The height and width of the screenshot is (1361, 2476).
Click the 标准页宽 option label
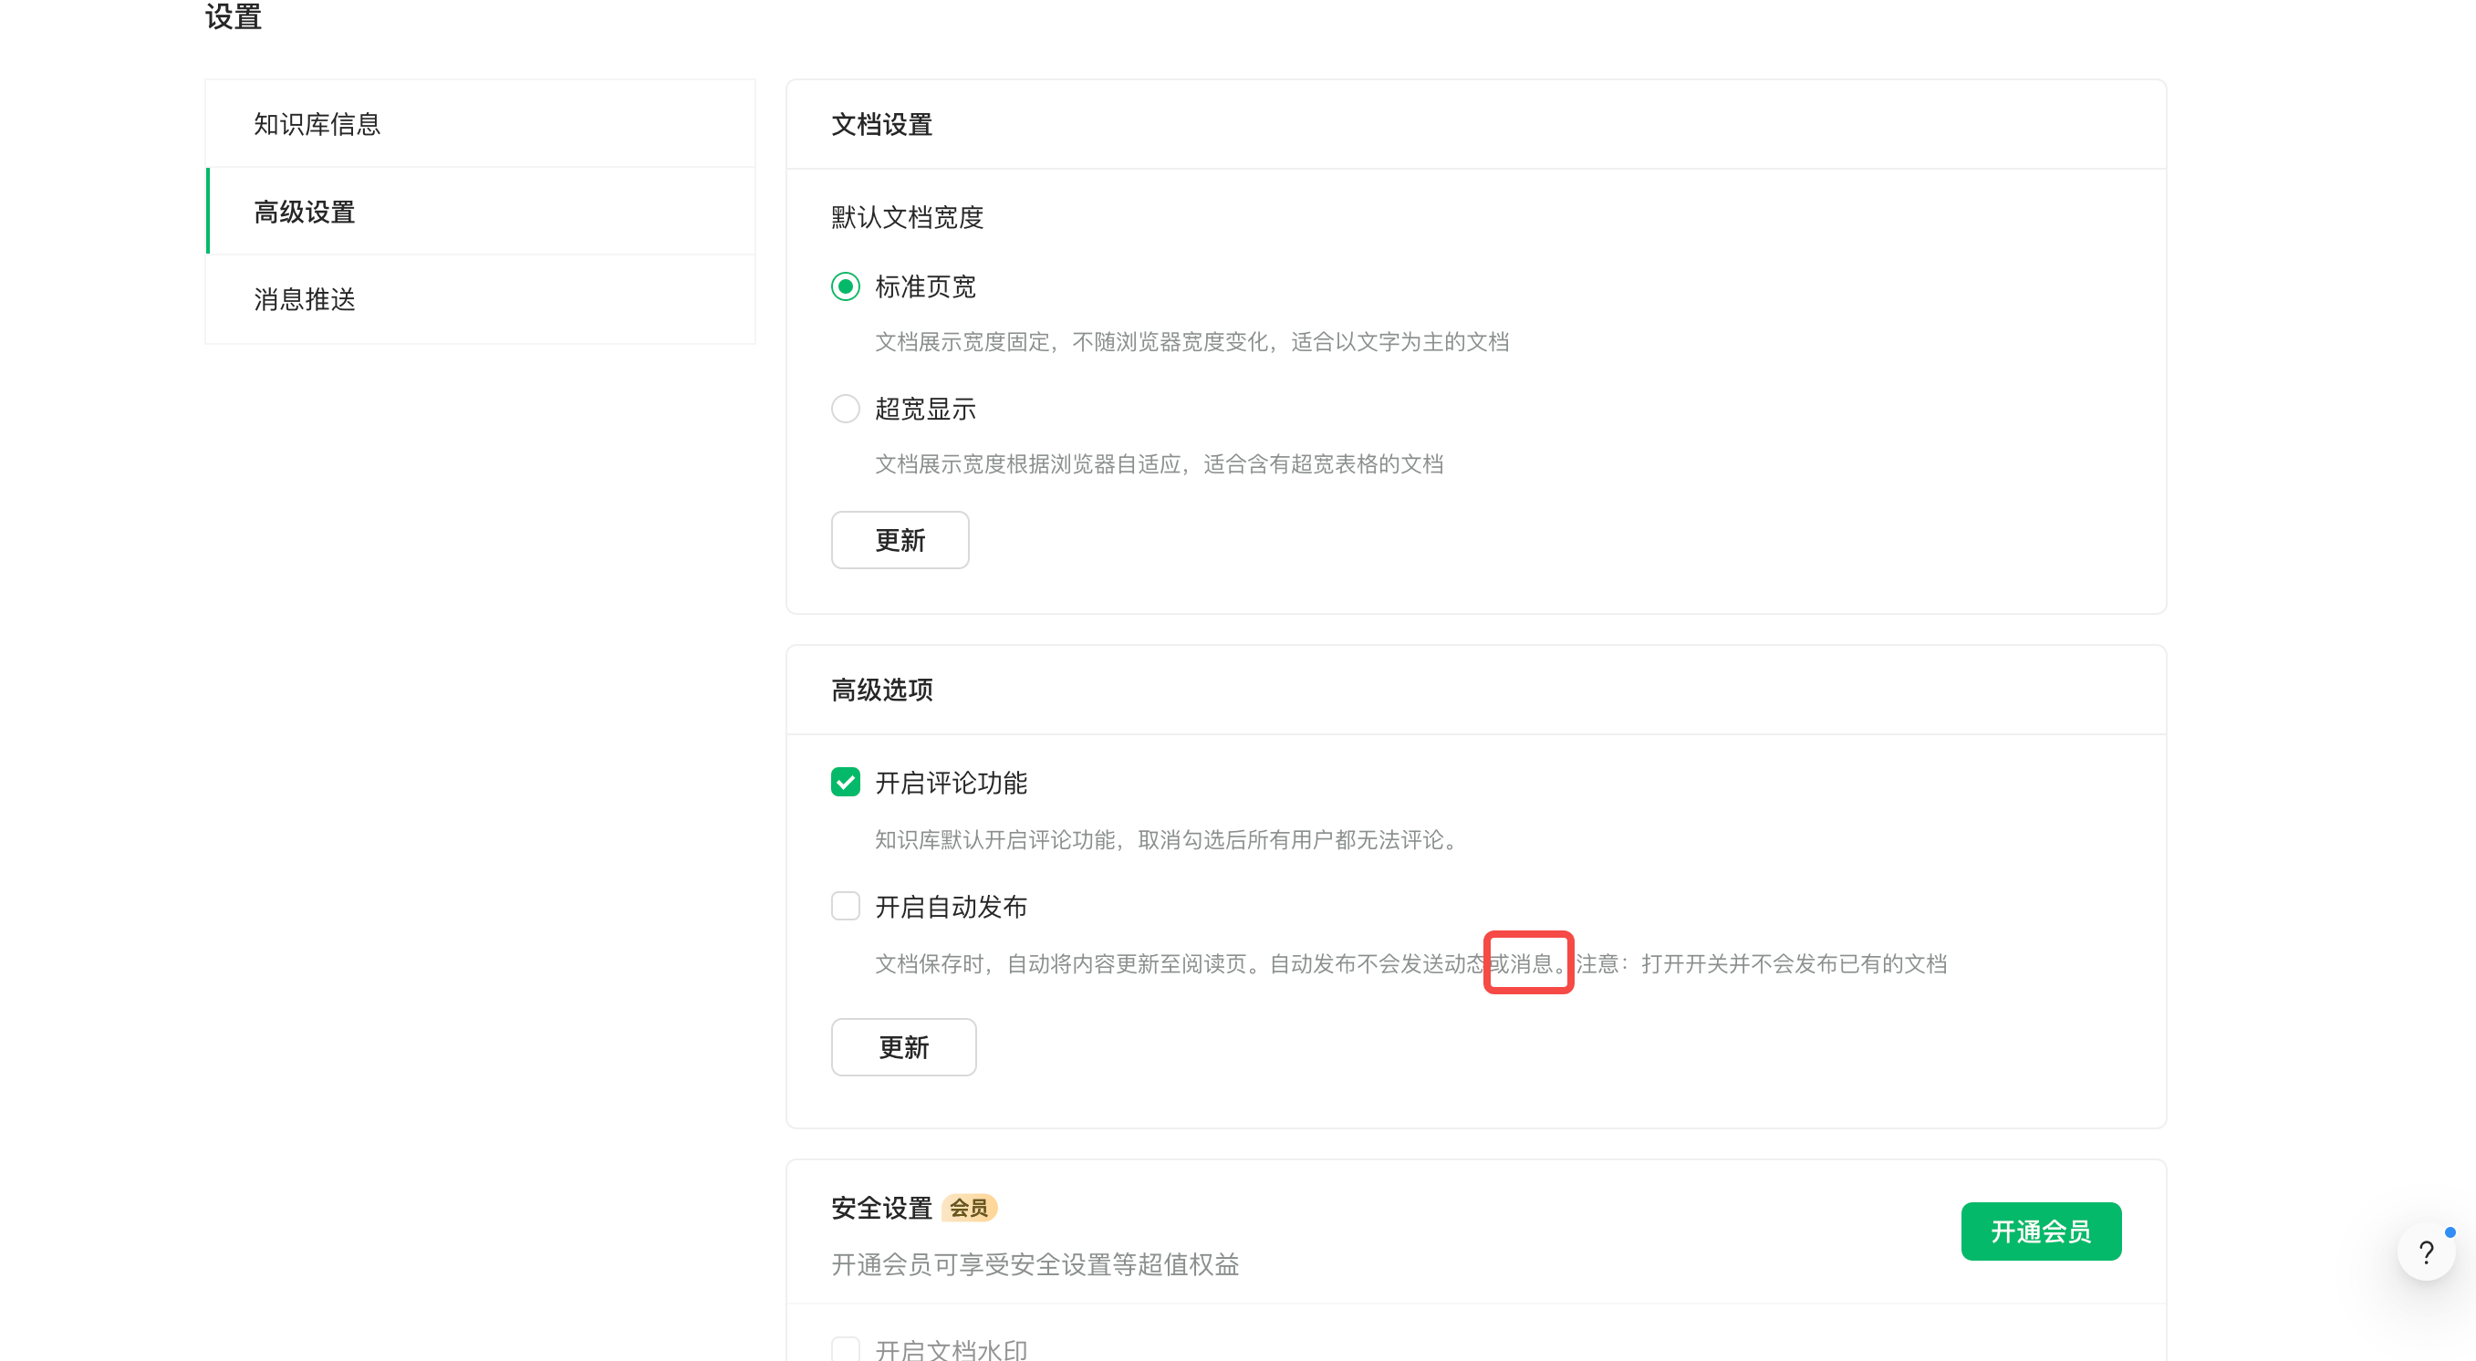(x=925, y=286)
